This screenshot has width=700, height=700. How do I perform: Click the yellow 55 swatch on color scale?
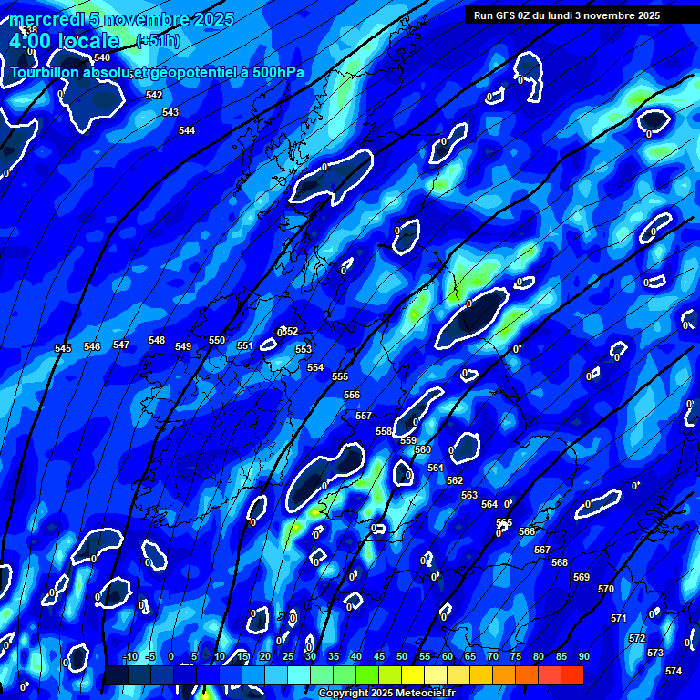[x=413, y=674]
